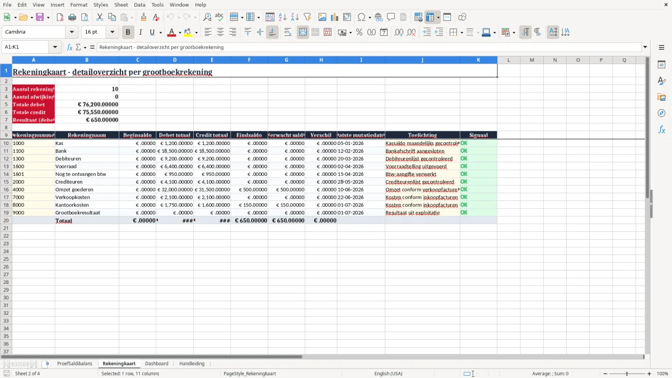Open the underline style dropdown arrow
The image size is (672, 378).
click(x=160, y=32)
